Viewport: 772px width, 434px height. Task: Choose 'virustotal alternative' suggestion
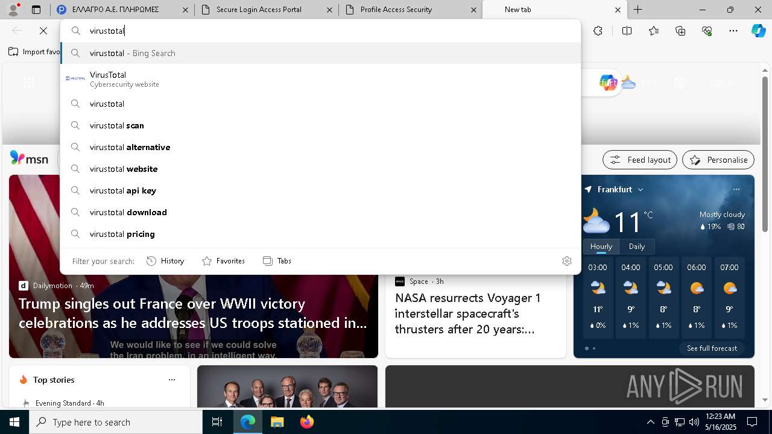coord(320,147)
